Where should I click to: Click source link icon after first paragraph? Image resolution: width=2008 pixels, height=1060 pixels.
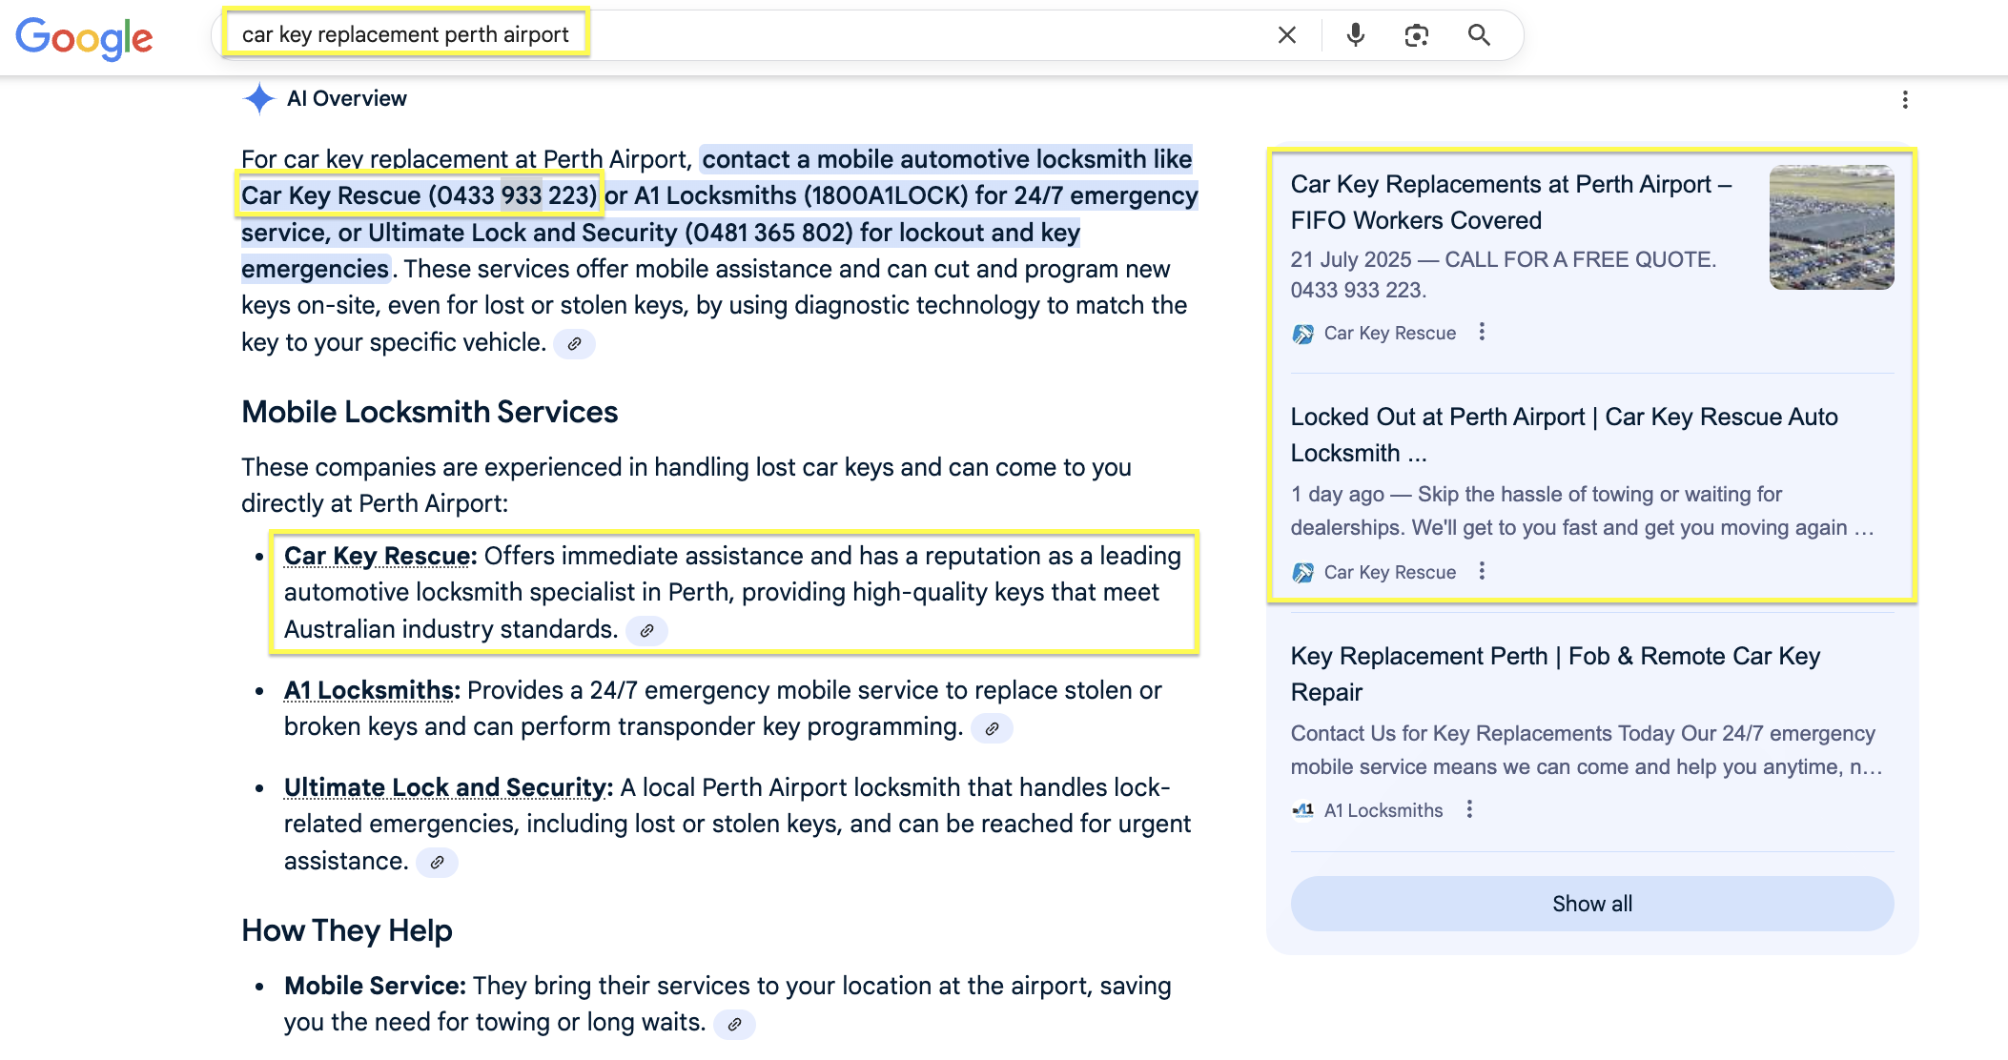point(574,344)
